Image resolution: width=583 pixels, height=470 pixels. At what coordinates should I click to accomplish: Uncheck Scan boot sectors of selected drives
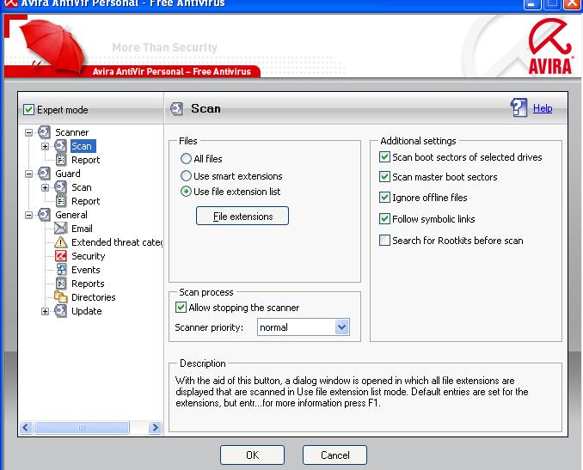tap(384, 156)
